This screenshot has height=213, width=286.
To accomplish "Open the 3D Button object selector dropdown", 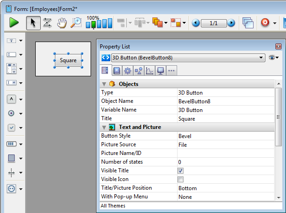I will click(x=261, y=58).
